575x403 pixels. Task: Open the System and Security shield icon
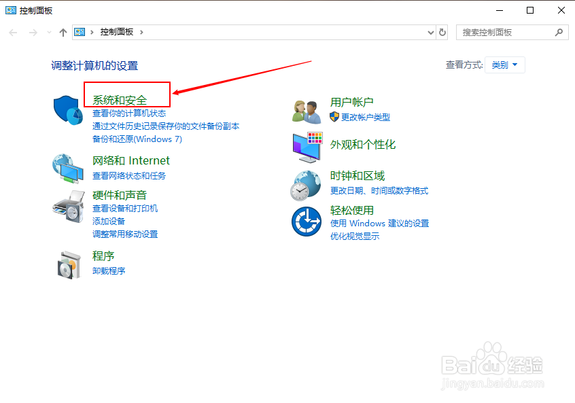click(68, 110)
